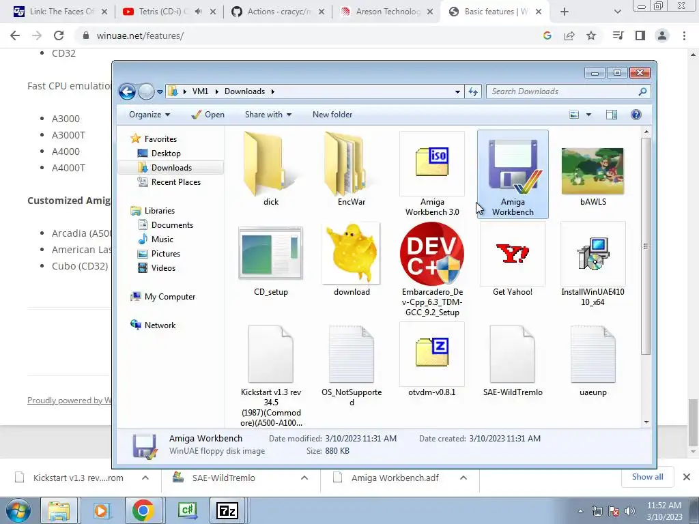
Task: Click VM1 in the address breadcrumb
Action: click(x=200, y=91)
